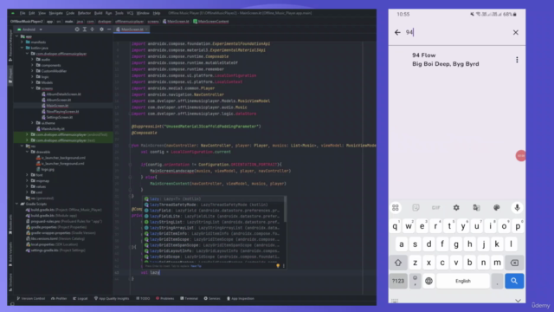Expand the components package
This screenshot has height=312, width=554.
point(32,65)
